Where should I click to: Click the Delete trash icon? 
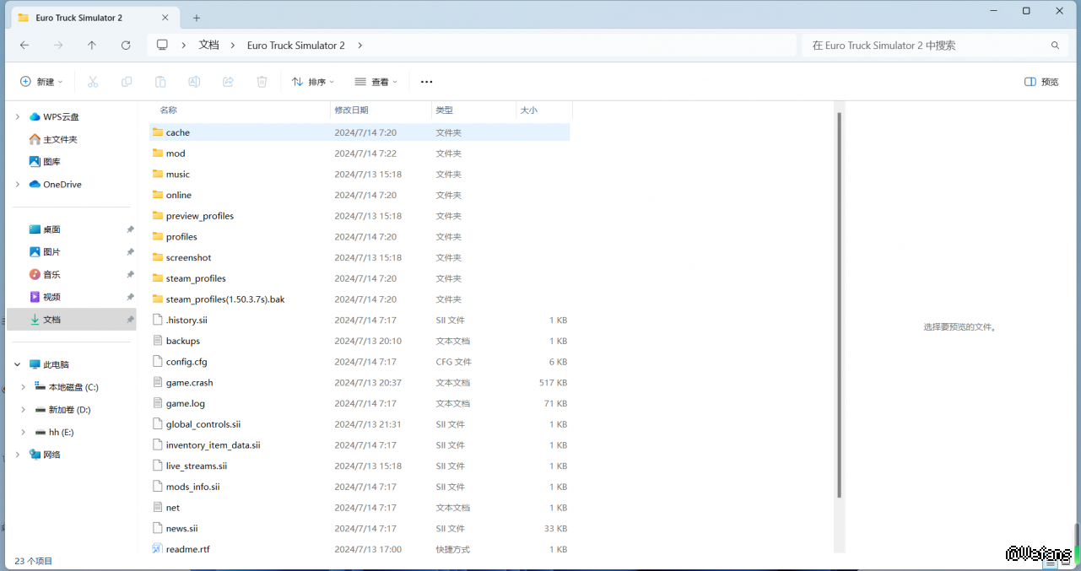(262, 82)
